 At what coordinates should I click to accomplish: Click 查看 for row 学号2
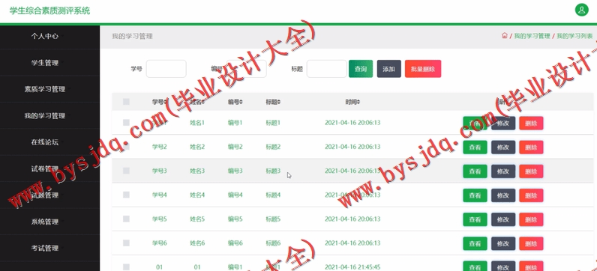pos(475,147)
